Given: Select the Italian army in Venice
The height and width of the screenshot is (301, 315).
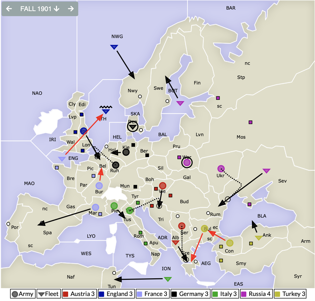Looking at the screenshot, I should [129, 210].
